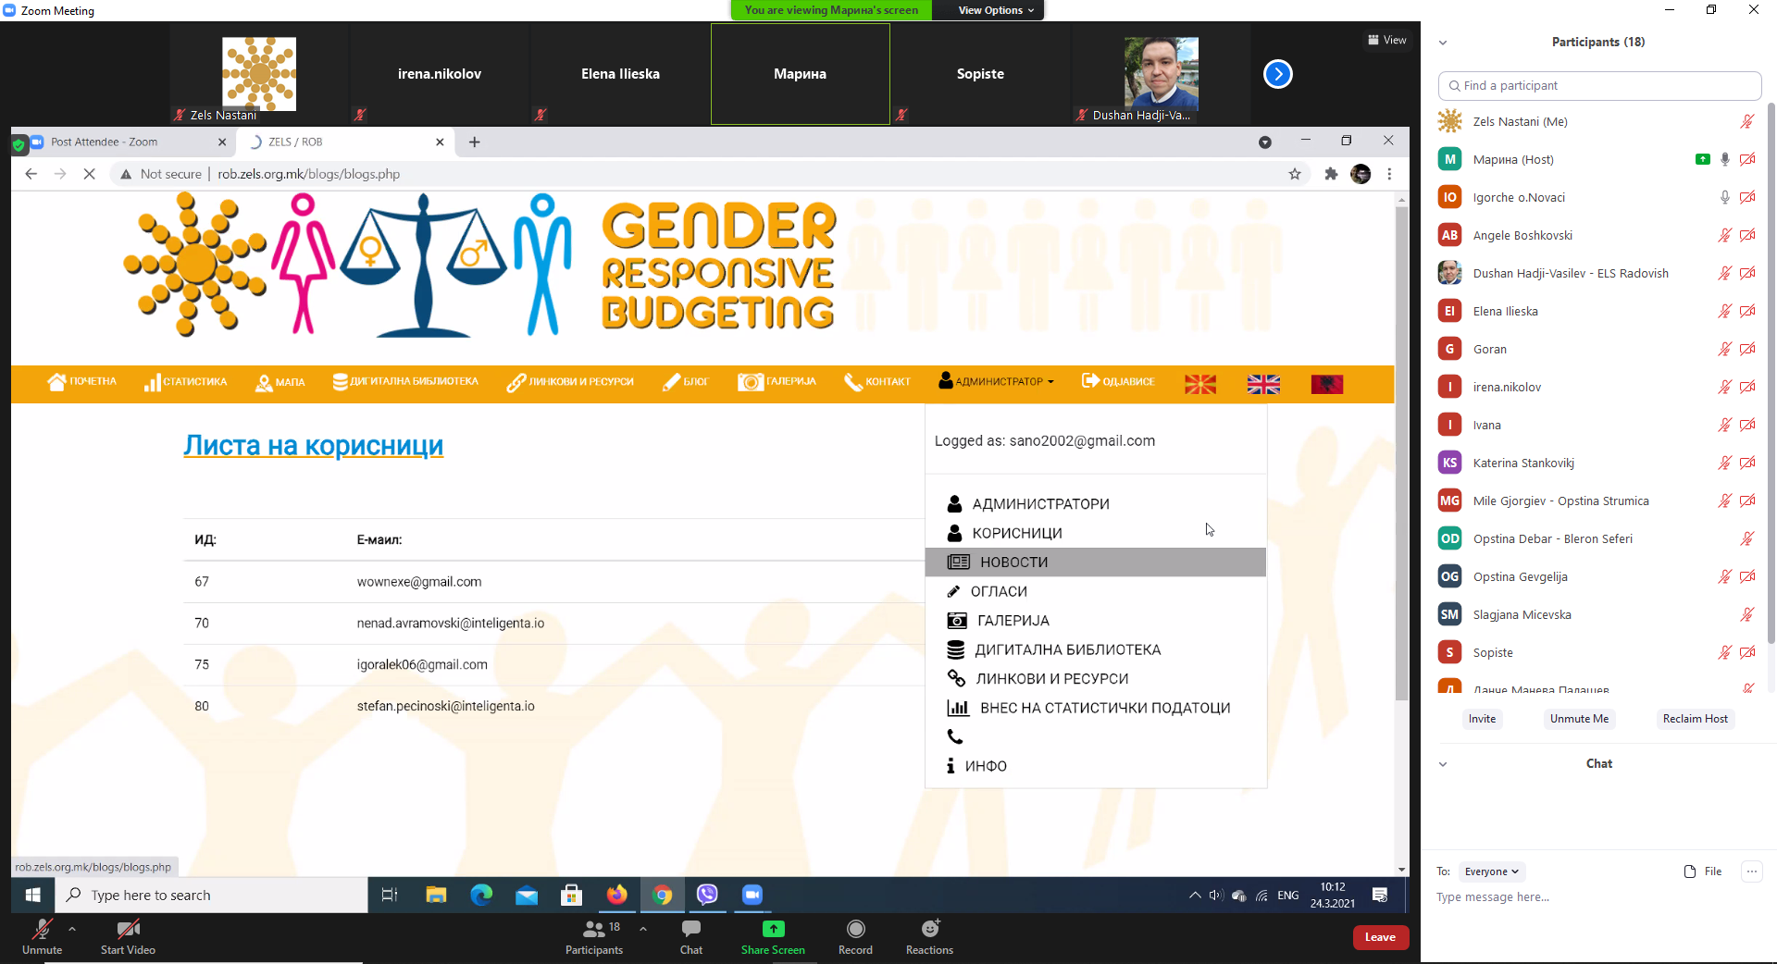Switch to the Post Attendee - Zoom tab
The image size is (1777, 964).
pos(120,142)
